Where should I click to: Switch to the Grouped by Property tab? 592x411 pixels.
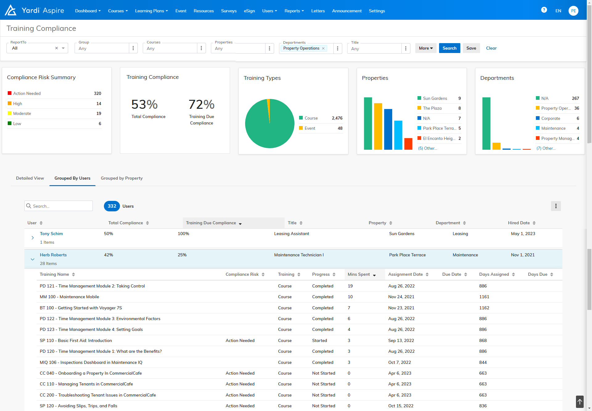(x=121, y=178)
